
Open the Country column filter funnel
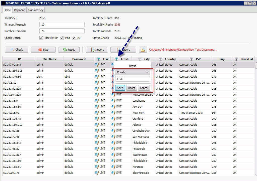[x=161, y=59]
